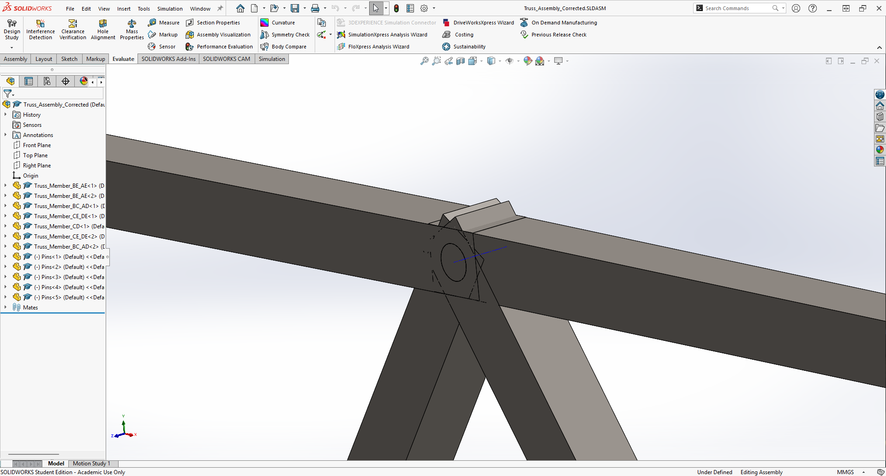886x476 pixels.
Task: Expand the Mates folder
Action: coord(6,308)
